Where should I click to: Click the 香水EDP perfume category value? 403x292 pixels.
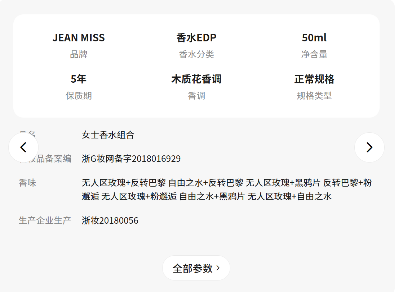coord(196,38)
